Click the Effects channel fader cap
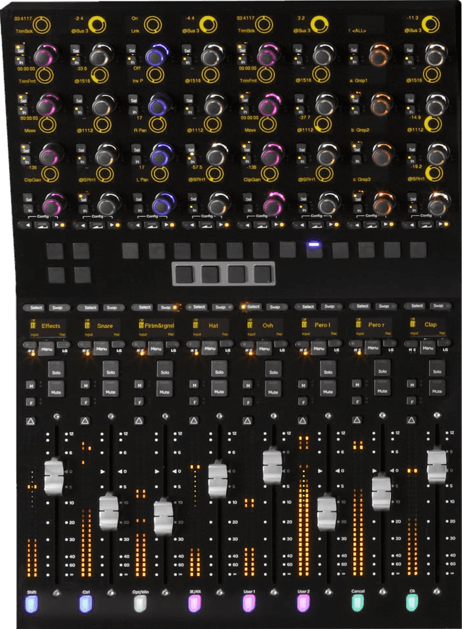The height and width of the screenshot is (629, 462). coord(53,476)
